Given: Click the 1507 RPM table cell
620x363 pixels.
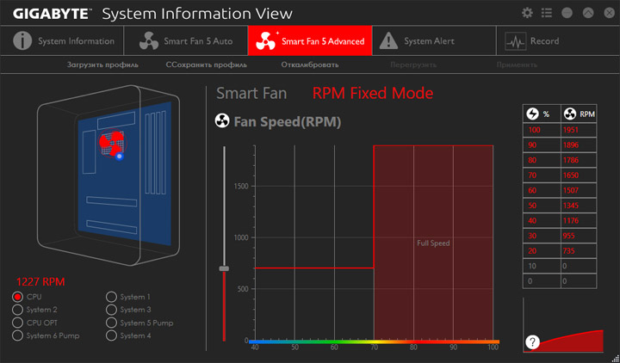Looking at the screenshot, I should click(x=579, y=190).
